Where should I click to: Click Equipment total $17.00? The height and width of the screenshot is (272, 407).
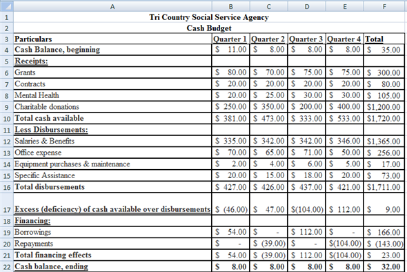coord(384,164)
